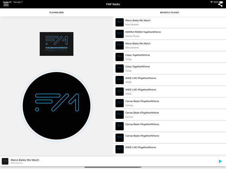Select the last Carnao Beats #TogetherAtHome entry
Screen dimensions: 226x169
click(169, 138)
